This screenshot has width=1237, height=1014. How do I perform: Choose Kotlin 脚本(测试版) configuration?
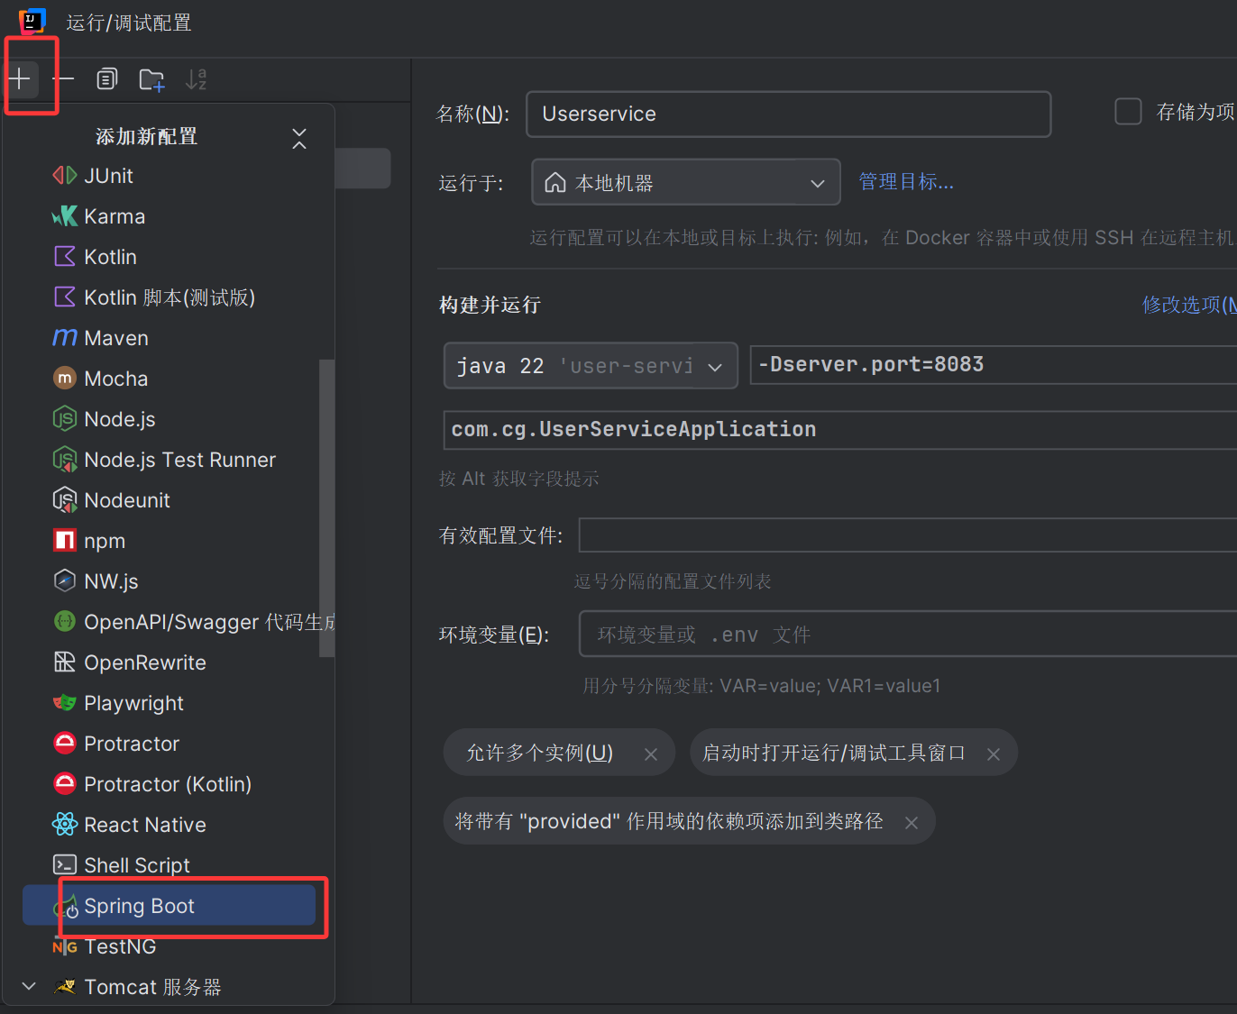[x=169, y=297]
